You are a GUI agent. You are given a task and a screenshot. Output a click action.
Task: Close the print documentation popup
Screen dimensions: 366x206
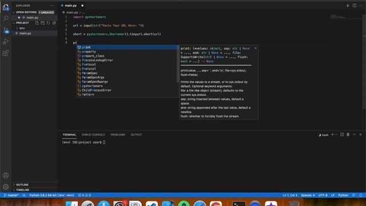(256, 48)
